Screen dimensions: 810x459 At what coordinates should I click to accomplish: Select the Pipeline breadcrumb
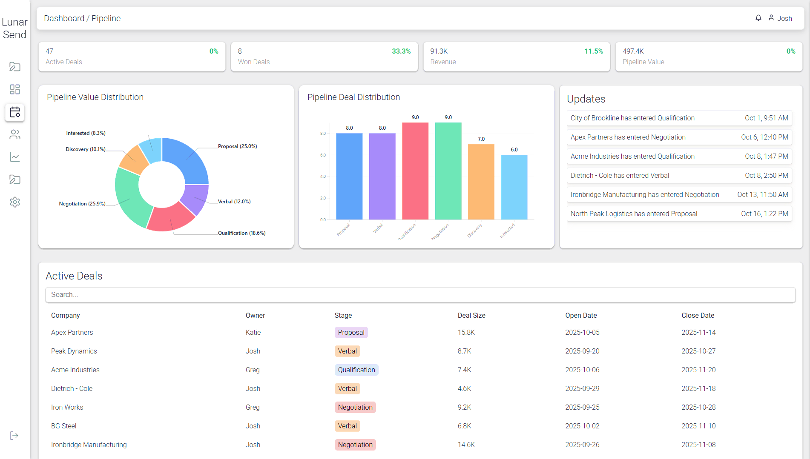click(x=106, y=18)
